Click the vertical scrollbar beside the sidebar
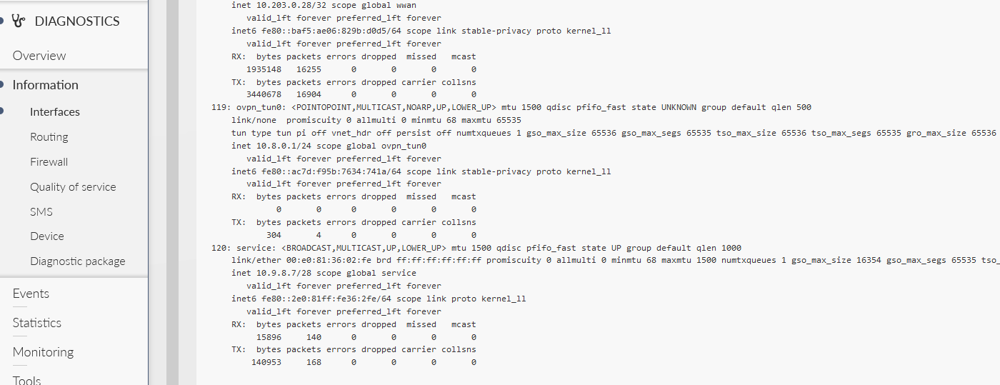This screenshot has width=1000, height=385. coord(172,193)
